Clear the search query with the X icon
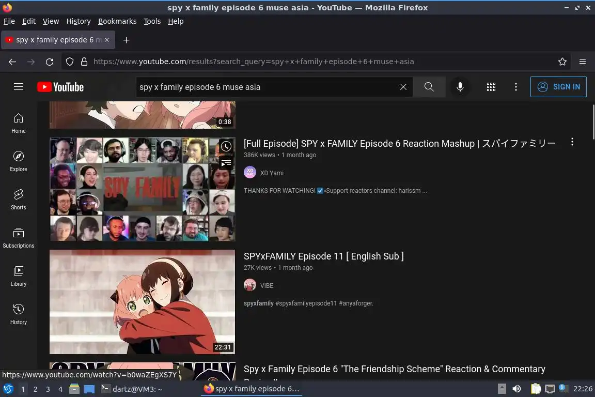 pos(403,87)
